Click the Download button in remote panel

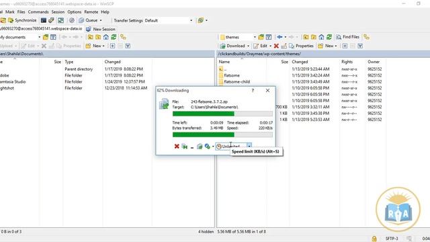pos(232,46)
